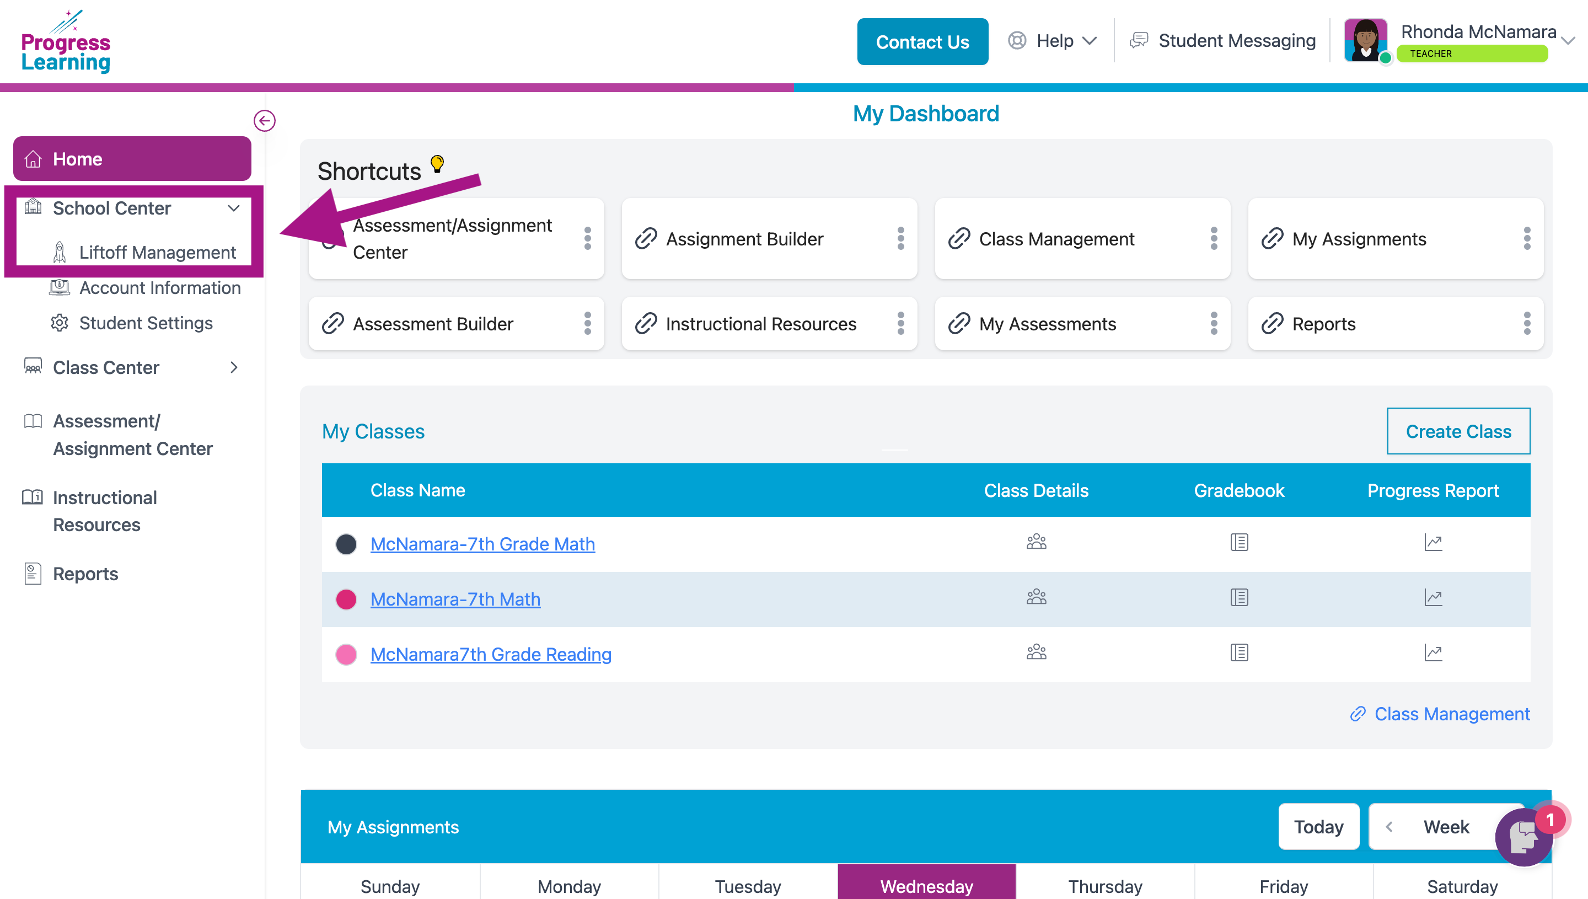The height and width of the screenshot is (899, 1588).
Task: View class details for McNamara-7th Grade Math
Action: [x=1036, y=542]
